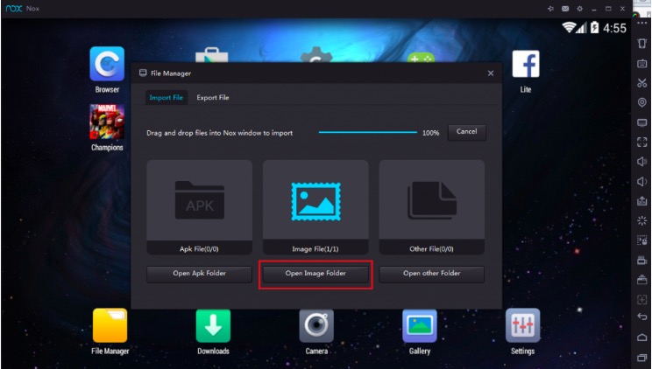This screenshot has width=652, height=369.
Task: Click the add APK file sidebar icon
Action: tap(642, 201)
